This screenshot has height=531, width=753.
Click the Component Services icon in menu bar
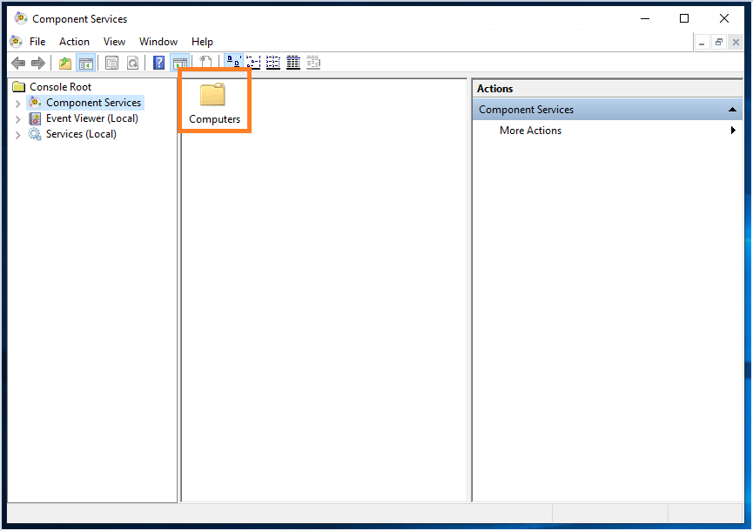pyautogui.click(x=16, y=42)
